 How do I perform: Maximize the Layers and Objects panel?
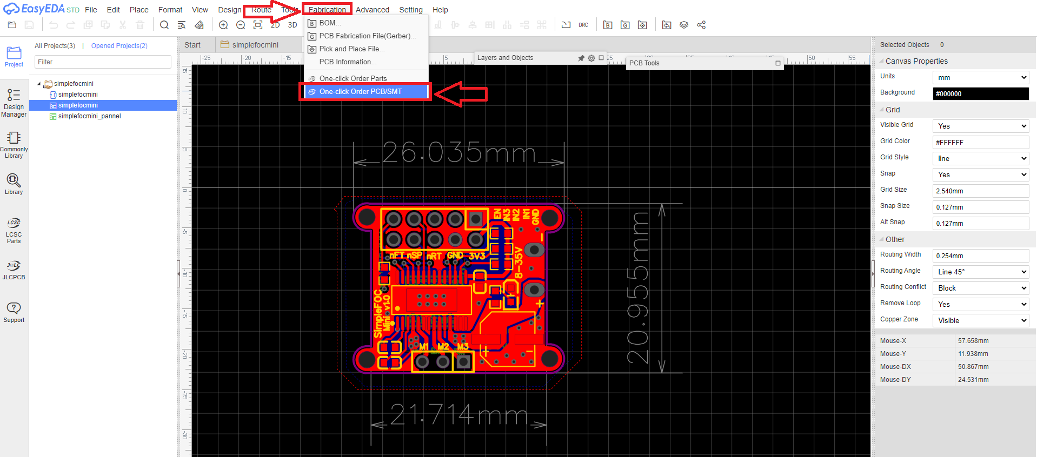coord(601,58)
